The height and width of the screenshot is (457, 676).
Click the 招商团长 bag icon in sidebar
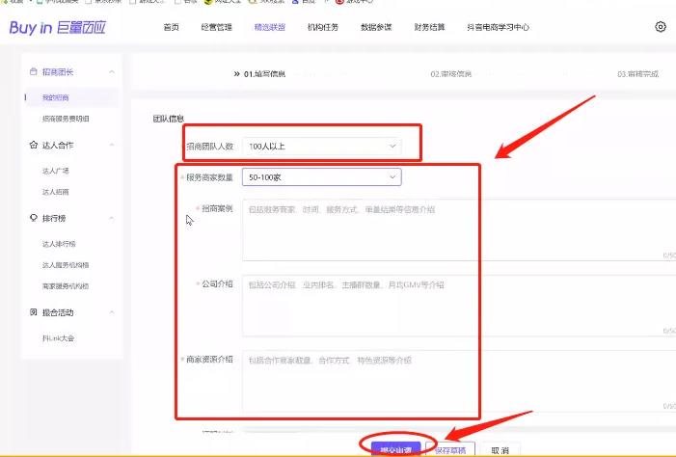[x=34, y=72]
